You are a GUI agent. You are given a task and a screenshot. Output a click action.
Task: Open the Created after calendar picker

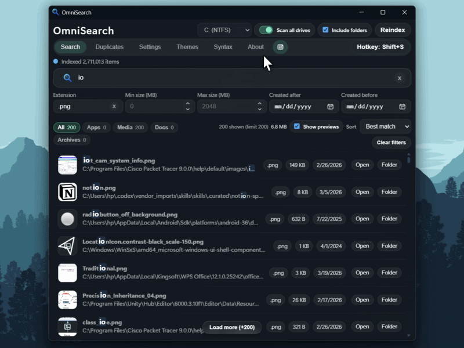[330, 107]
